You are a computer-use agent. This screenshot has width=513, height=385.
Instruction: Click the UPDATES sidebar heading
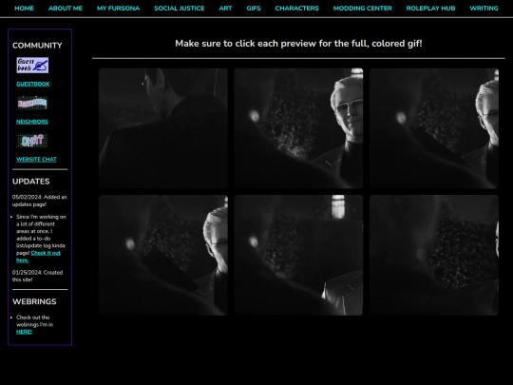[x=31, y=182]
